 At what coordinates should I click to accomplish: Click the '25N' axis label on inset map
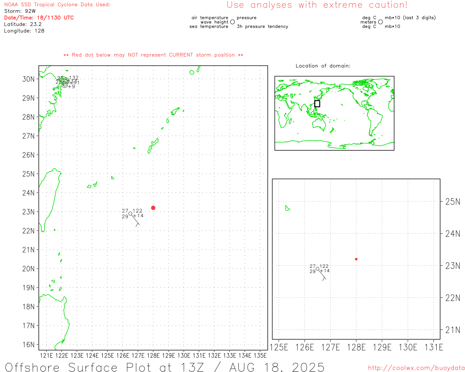tap(453, 202)
